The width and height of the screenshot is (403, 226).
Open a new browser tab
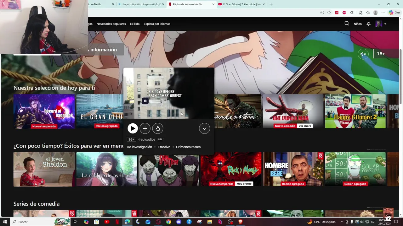[271, 4]
